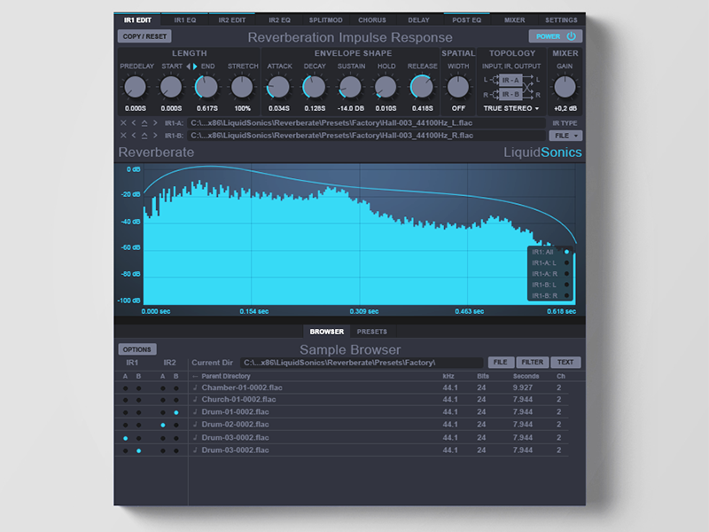Viewport: 709px width, 532px height.
Task: Click the FILTER button
Action: point(533,362)
